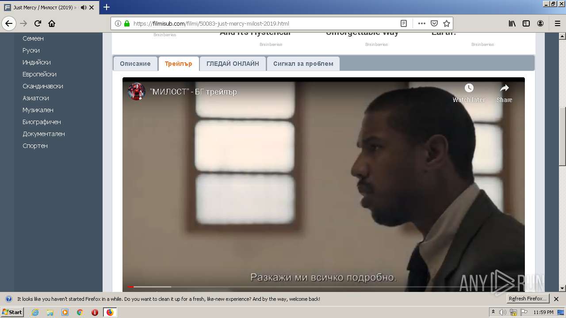The height and width of the screenshot is (318, 566).
Task: Open page actions three-dot menu
Action: [x=422, y=23]
